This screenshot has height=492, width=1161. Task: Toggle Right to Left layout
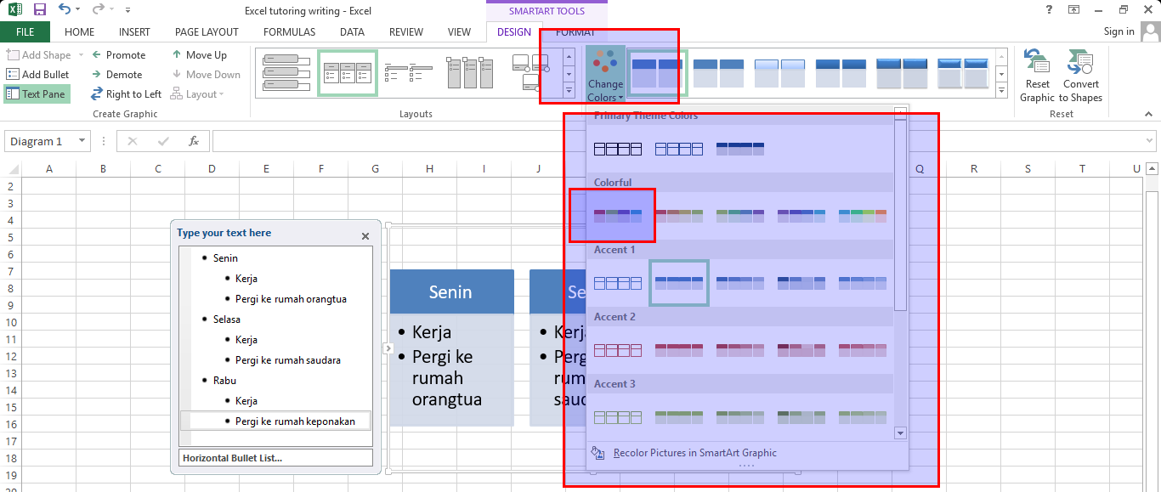[126, 94]
